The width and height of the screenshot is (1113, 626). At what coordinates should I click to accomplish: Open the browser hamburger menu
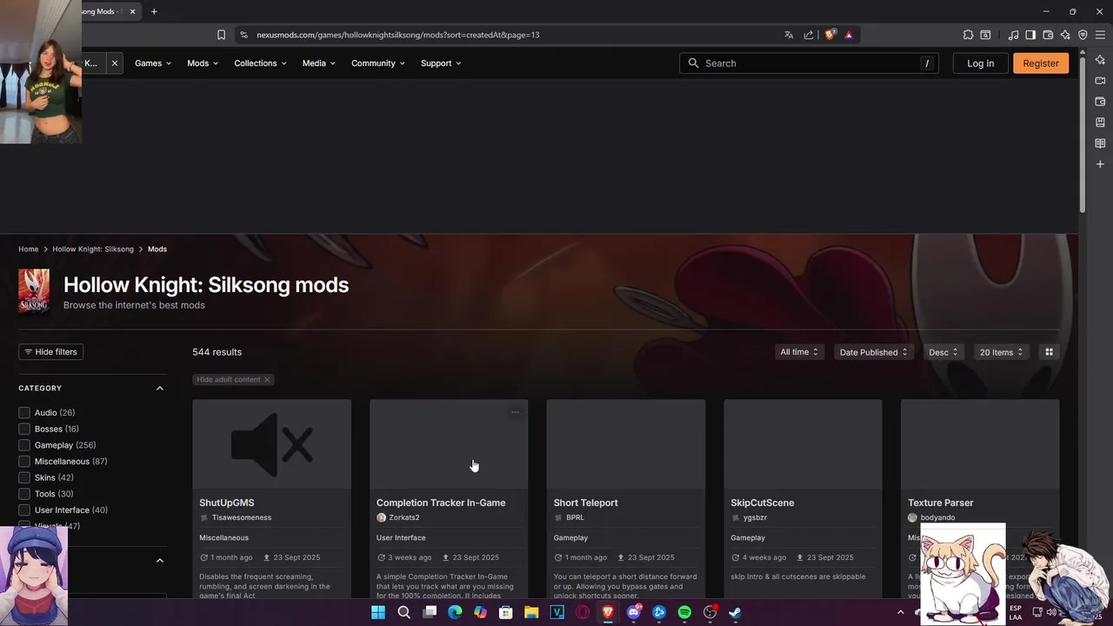pos(1100,35)
